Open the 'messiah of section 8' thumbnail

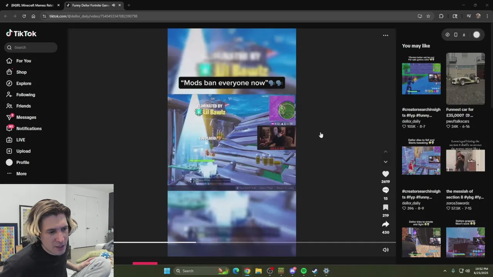[x=465, y=160]
